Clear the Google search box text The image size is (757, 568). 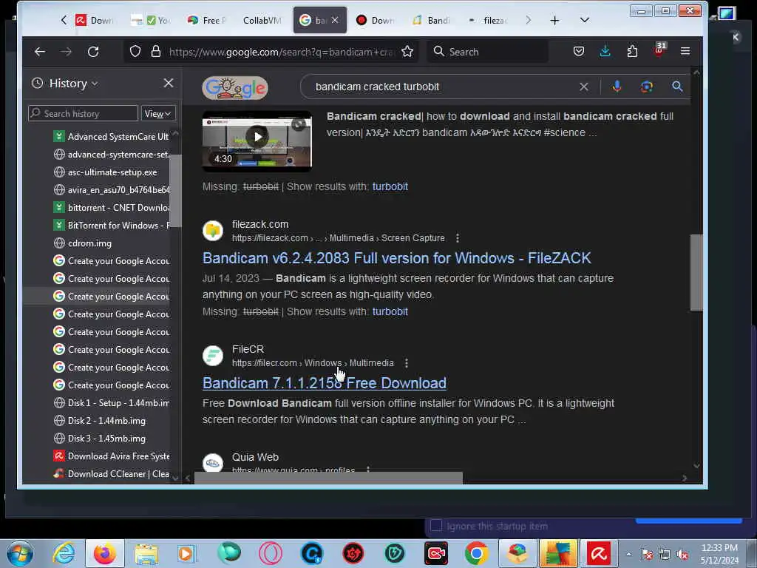584,87
